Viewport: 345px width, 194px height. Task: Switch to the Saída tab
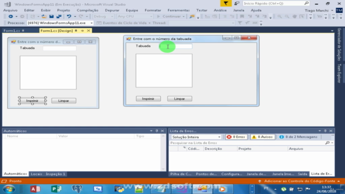pos(302,174)
